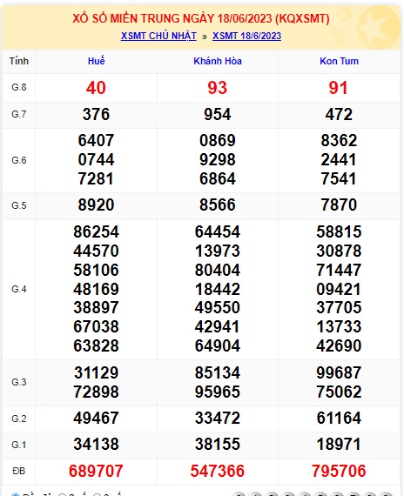Click the digit 0 filter circle
The height and width of the screenshot is (496, 404).
(239, 494)
